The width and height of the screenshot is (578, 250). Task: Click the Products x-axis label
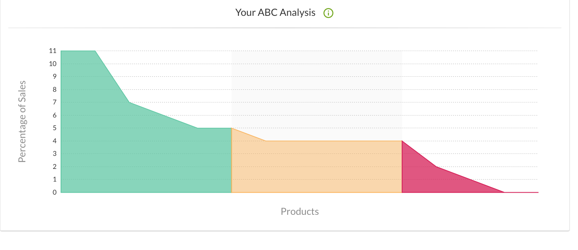point(299,212)
